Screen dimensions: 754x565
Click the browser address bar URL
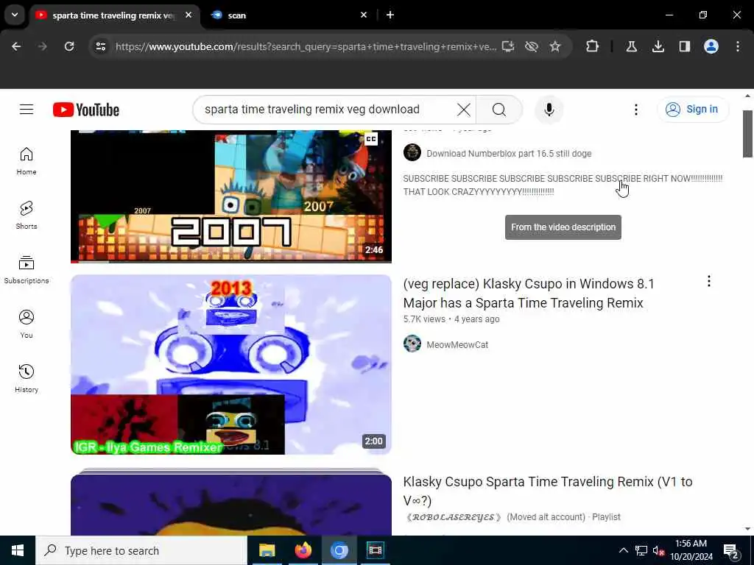coord(306,46)
